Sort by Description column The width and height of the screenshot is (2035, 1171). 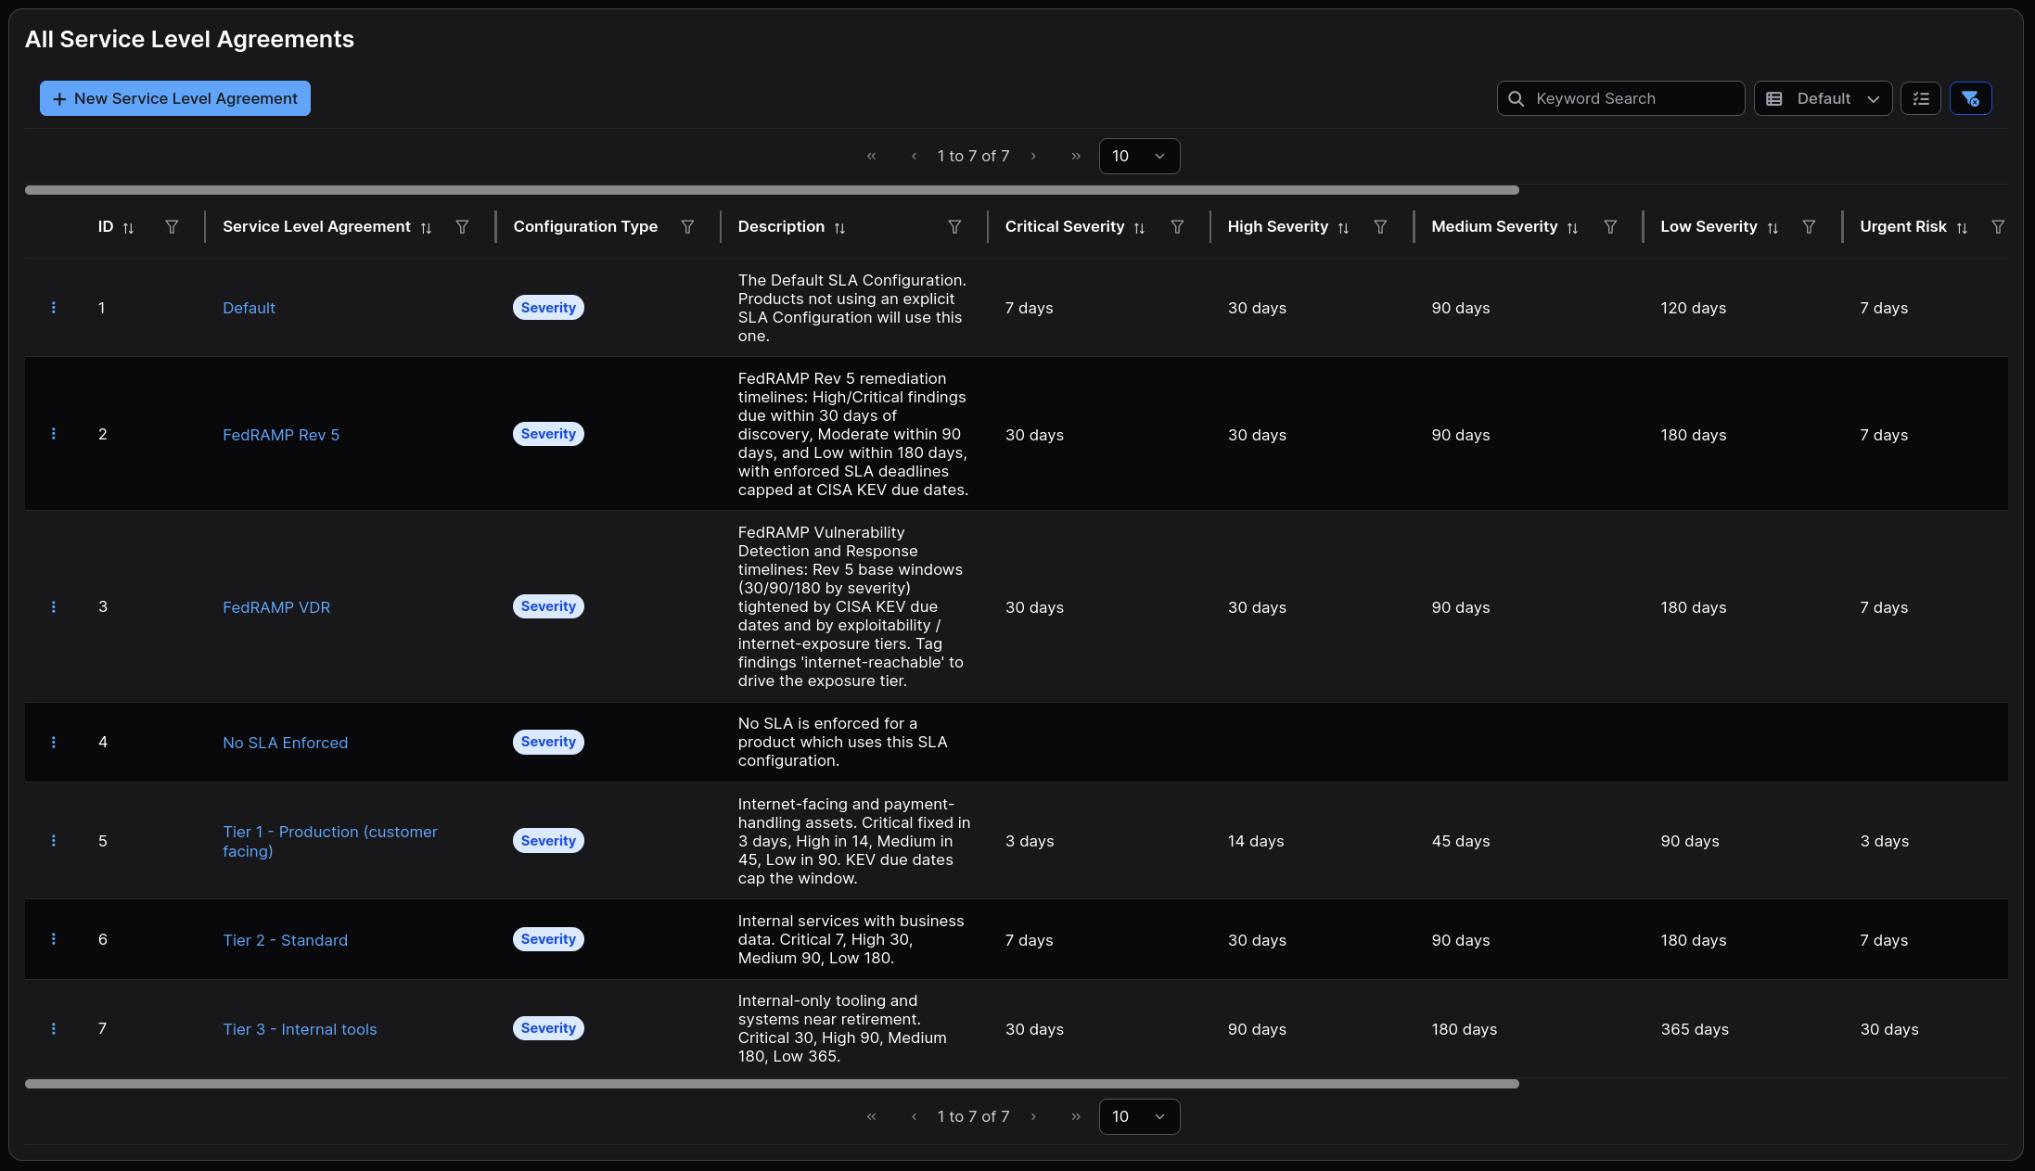839,227
